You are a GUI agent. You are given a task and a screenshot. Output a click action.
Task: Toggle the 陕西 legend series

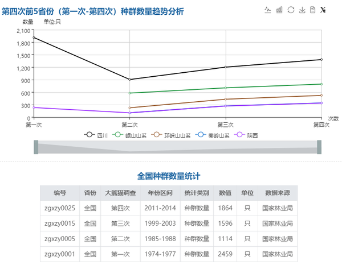point(247,135)
